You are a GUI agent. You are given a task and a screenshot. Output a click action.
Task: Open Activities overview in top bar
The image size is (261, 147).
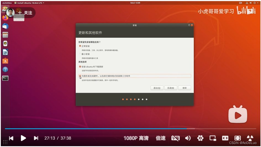(x=7, y=3)
